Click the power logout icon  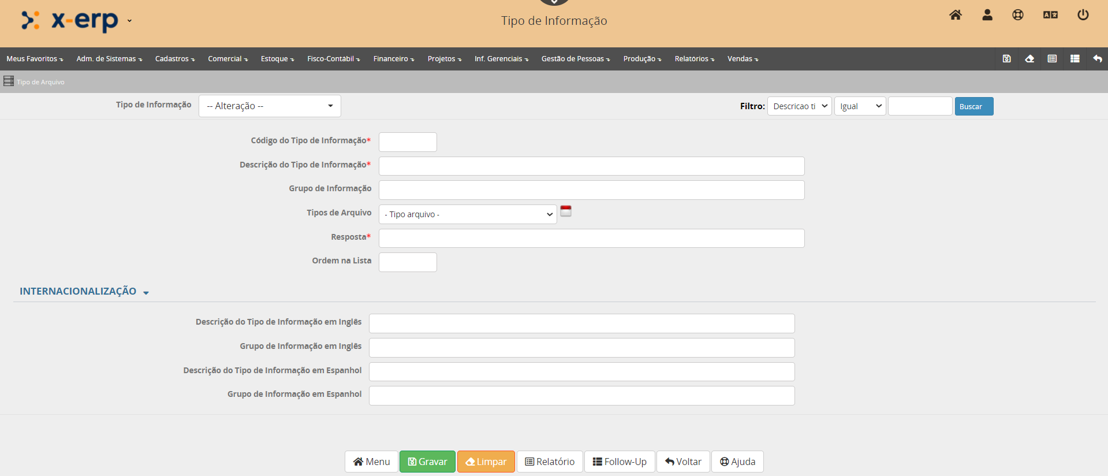point(1083,15)
